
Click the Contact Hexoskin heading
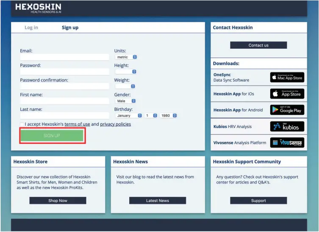click(x=233, y=28)
